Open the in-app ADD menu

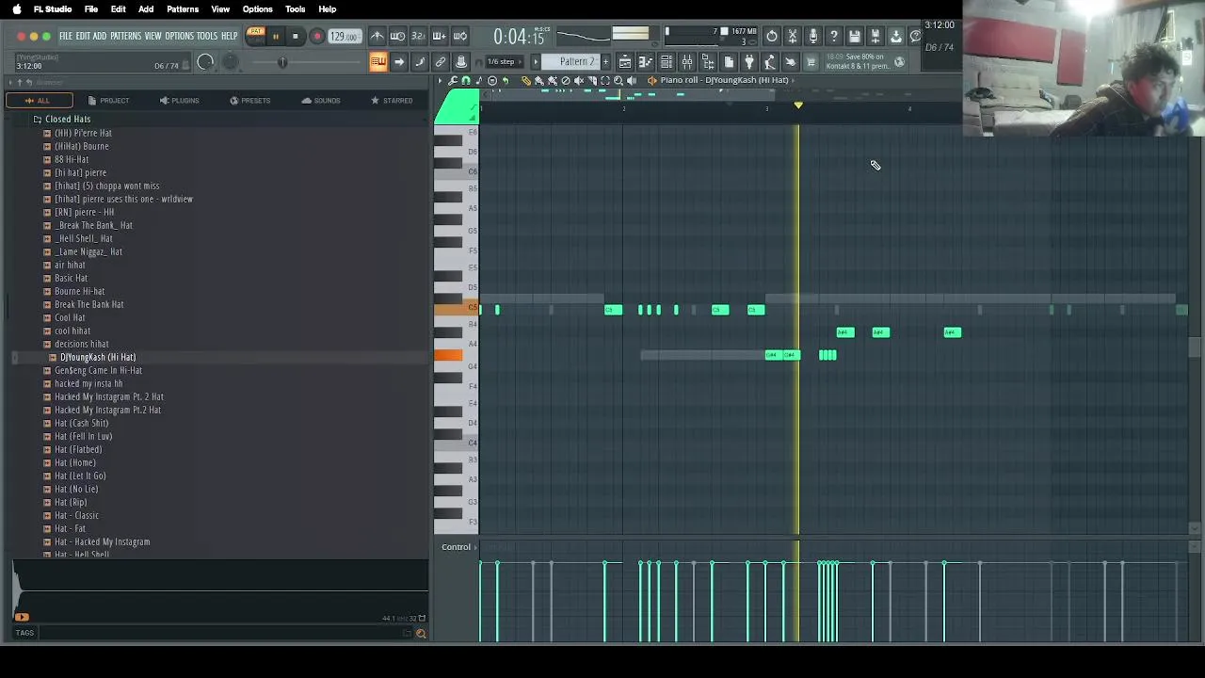99,36
